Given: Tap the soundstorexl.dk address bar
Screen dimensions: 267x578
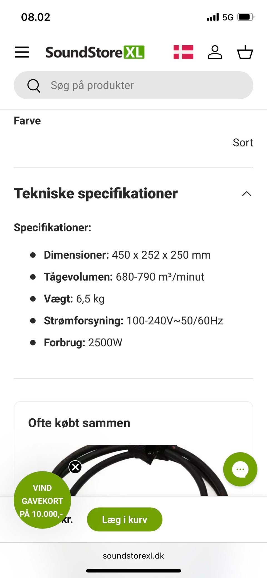Looking at the screenshot, I should point(133,556).
